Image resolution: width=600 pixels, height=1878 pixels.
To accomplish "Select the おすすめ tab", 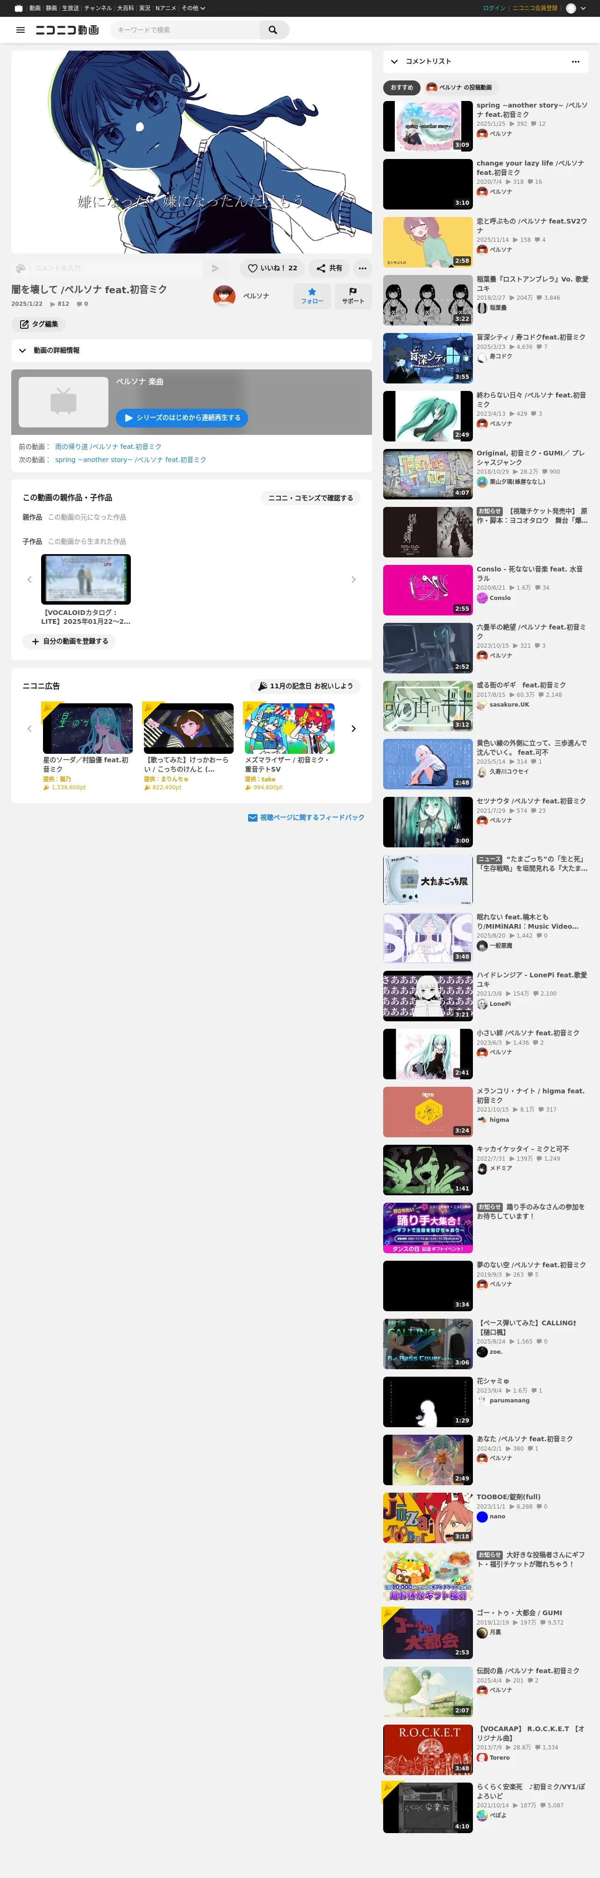I will (x=401, y=87).
